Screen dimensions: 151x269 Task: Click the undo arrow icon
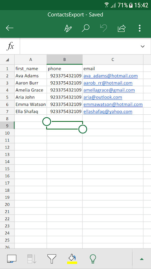click(104, 28)
